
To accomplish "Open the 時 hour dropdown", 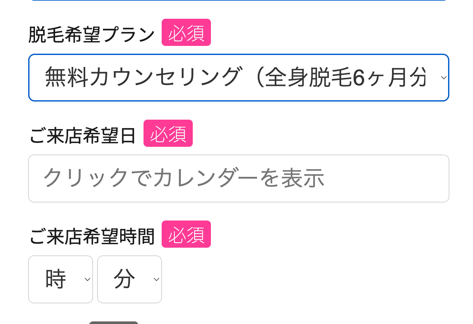I will [x=61, y=279].
